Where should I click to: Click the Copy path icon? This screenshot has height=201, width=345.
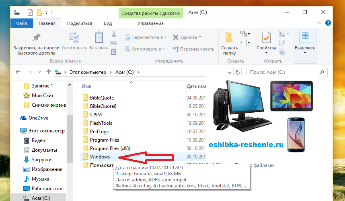114,43
